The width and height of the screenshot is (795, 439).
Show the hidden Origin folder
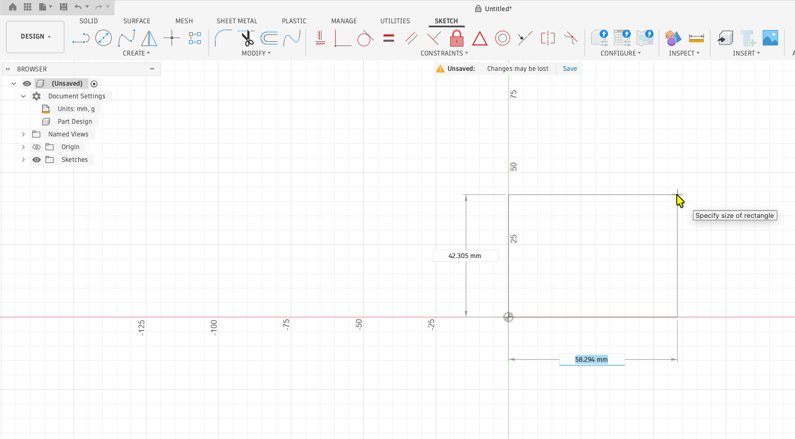[x=37, y=147]
